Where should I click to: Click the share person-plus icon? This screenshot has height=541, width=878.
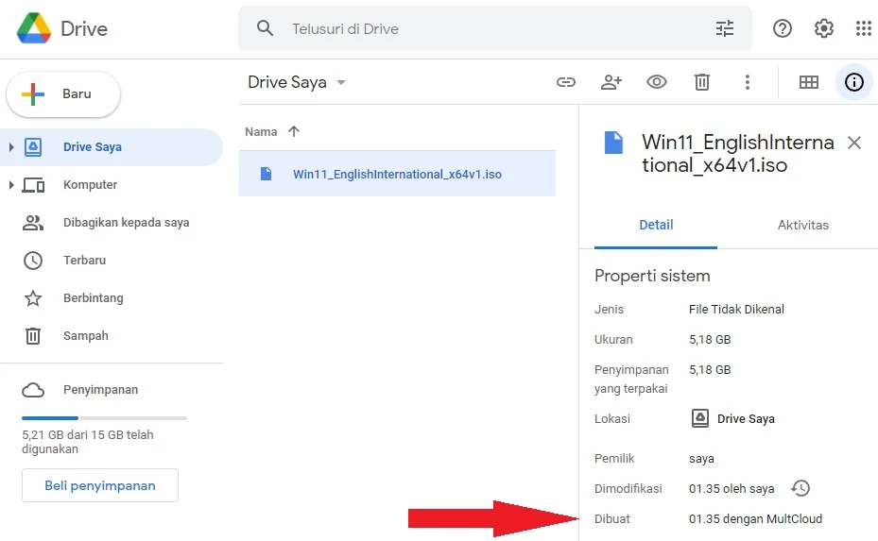pyautogui.click(x=611, y=82)
